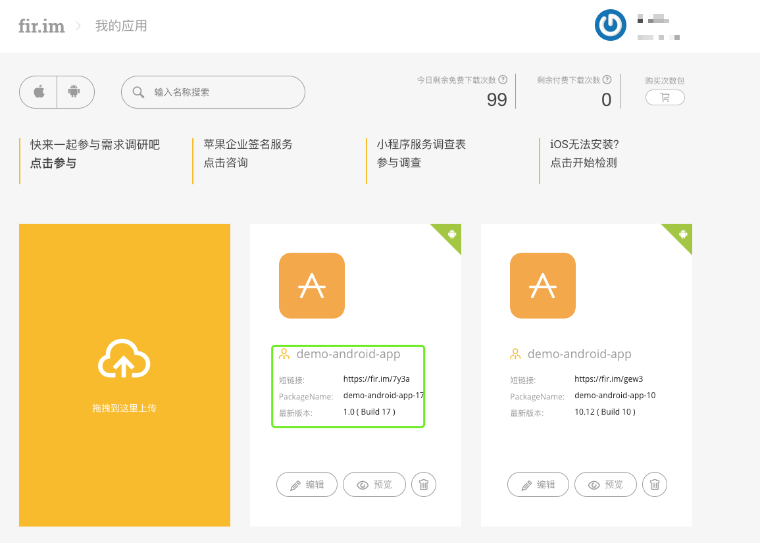This screenshot has height=543, width=760.
Task: Delete the second demo-android-app via trash icon
Action: 655,484
